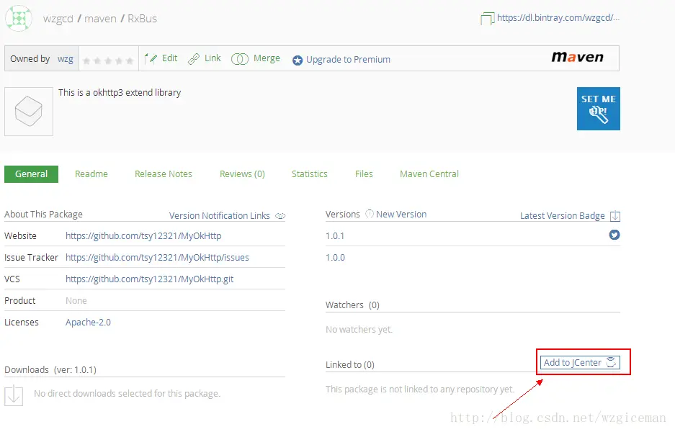This screenshot has width=675, height=432.
Task: Click the Latest Version Badge link
Action: pyautogui.click(x=562, y=215)
